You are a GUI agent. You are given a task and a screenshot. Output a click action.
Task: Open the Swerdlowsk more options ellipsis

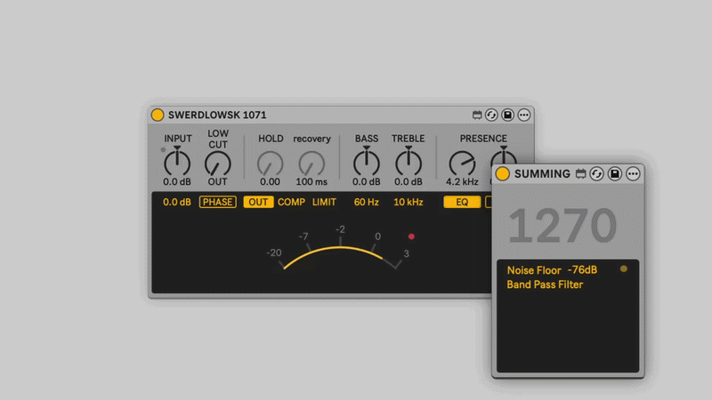pyautogui.click(x=524, y=115)
